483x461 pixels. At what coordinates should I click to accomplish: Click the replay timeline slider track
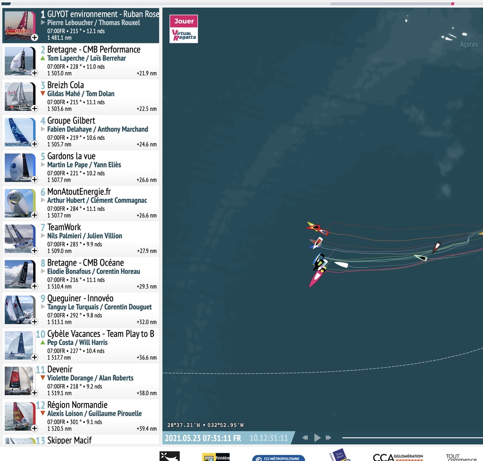412,437
